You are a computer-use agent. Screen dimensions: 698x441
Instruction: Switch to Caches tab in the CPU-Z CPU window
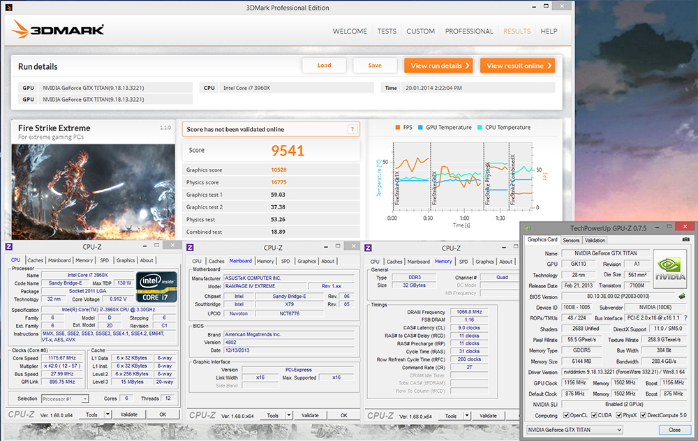click(x=35, y=260)
